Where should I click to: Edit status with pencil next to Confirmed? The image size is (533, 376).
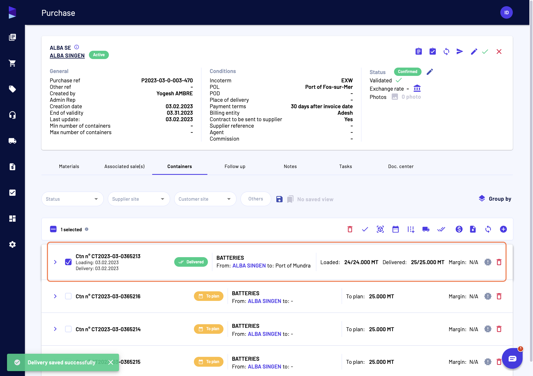click(430, 72)
